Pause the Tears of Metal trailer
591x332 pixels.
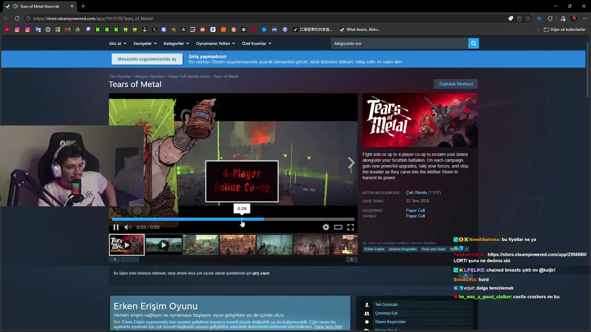(116, 227)
